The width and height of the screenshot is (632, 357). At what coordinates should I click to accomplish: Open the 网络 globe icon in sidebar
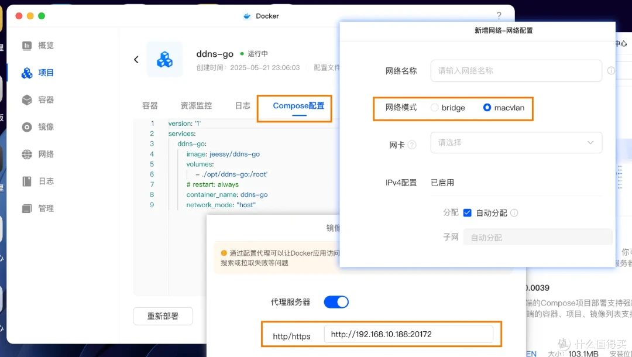coord(27,155)
